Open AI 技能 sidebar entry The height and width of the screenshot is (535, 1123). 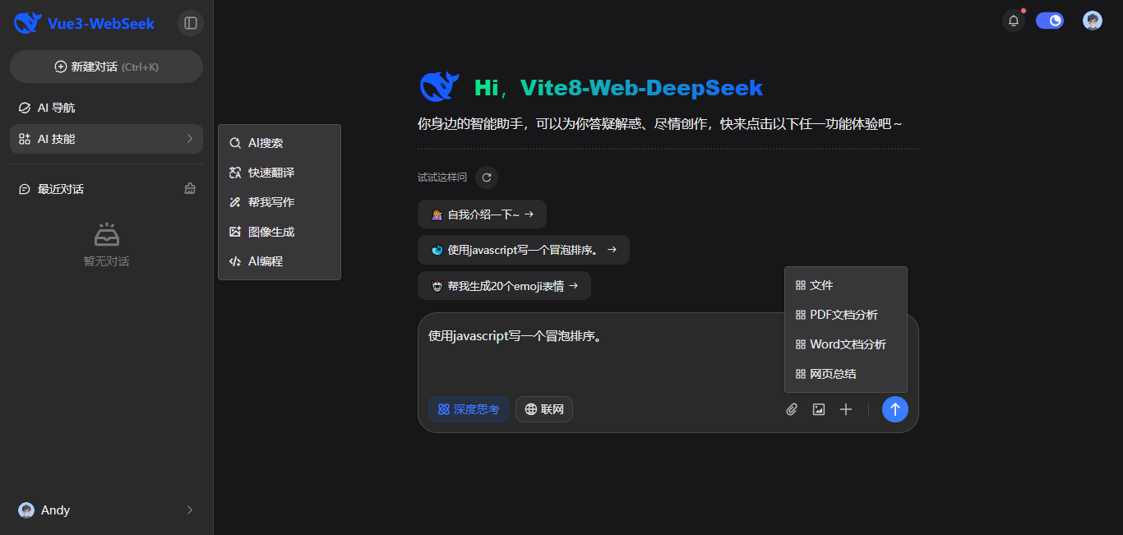click(x=106, y=139)
